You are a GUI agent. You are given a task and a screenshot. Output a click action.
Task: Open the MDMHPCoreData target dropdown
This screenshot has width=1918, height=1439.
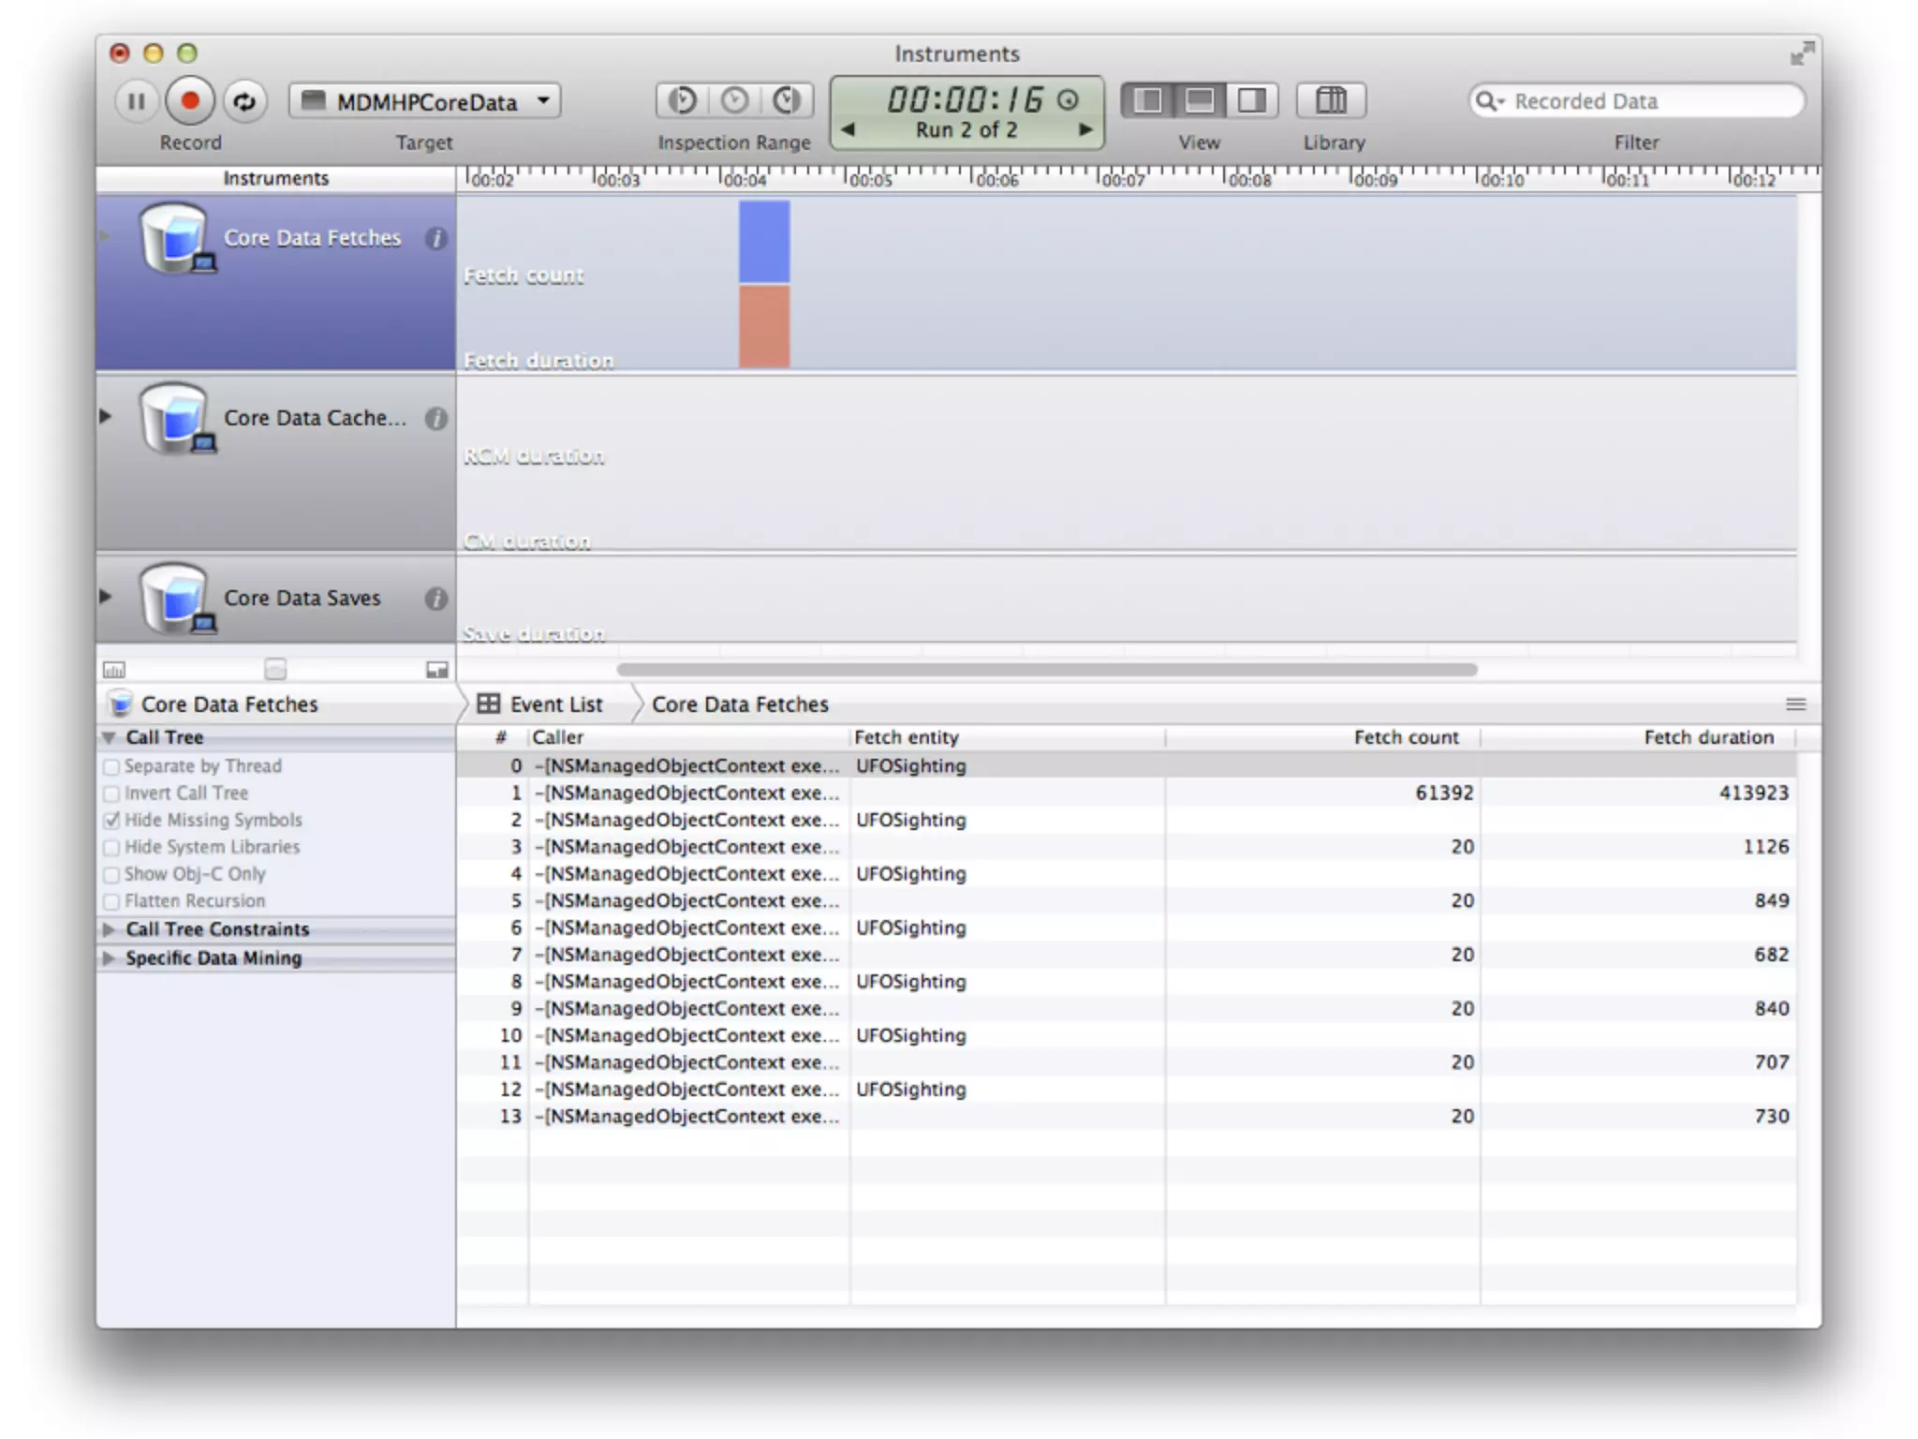[425, 101]
